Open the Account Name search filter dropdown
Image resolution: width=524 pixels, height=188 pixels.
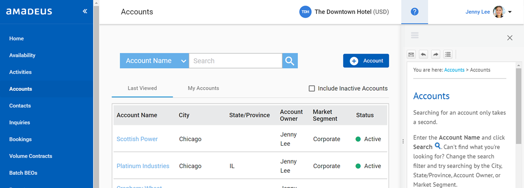[154, 61]
